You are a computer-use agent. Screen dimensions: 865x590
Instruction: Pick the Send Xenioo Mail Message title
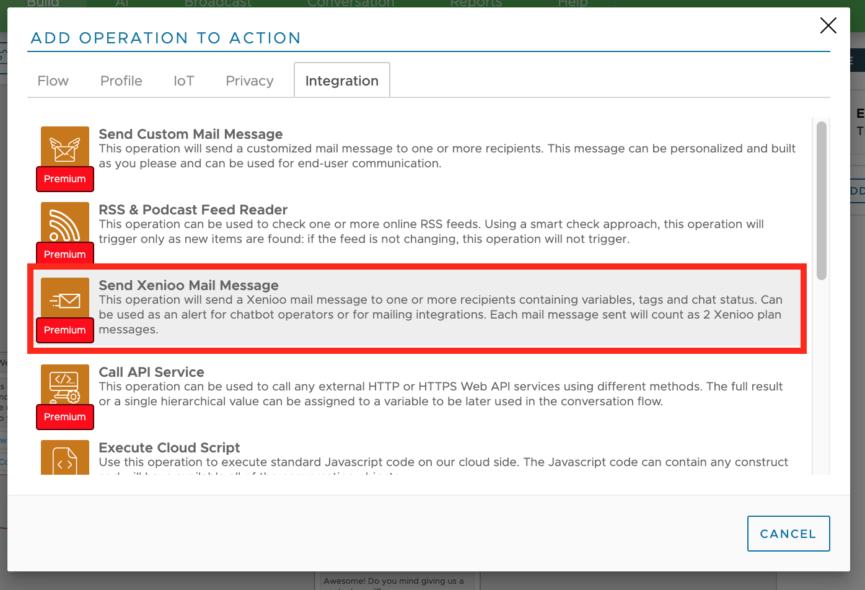pyautogui.click(x=189, y=285)
